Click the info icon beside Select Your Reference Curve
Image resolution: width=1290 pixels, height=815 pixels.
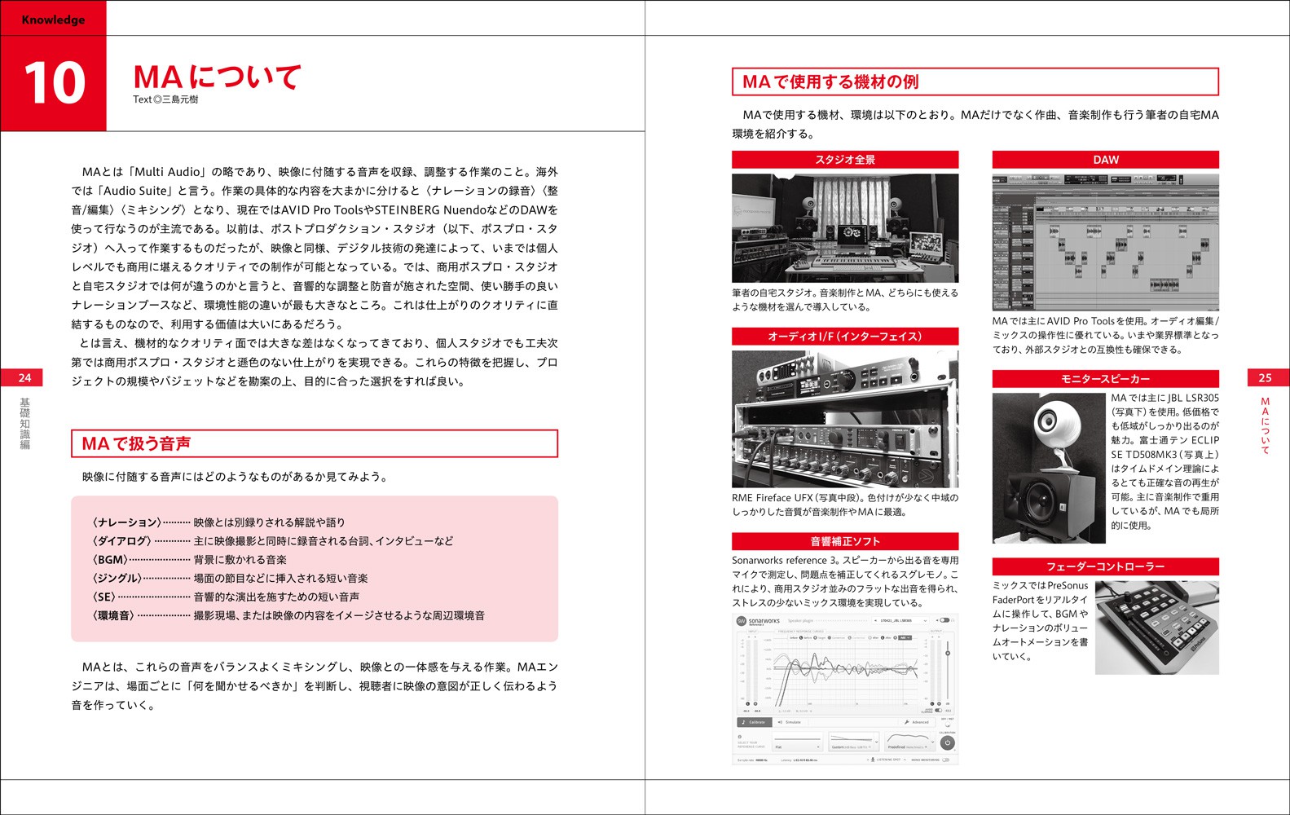pos(740,736)
